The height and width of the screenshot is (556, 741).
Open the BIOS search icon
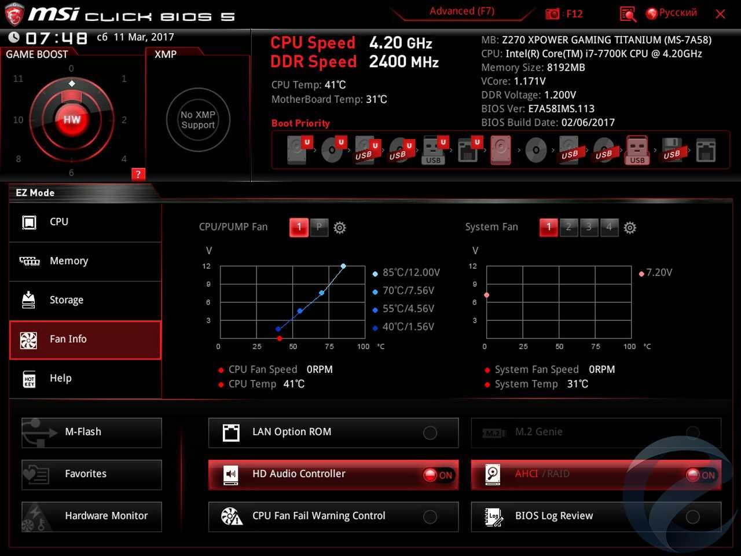point(628,14)
